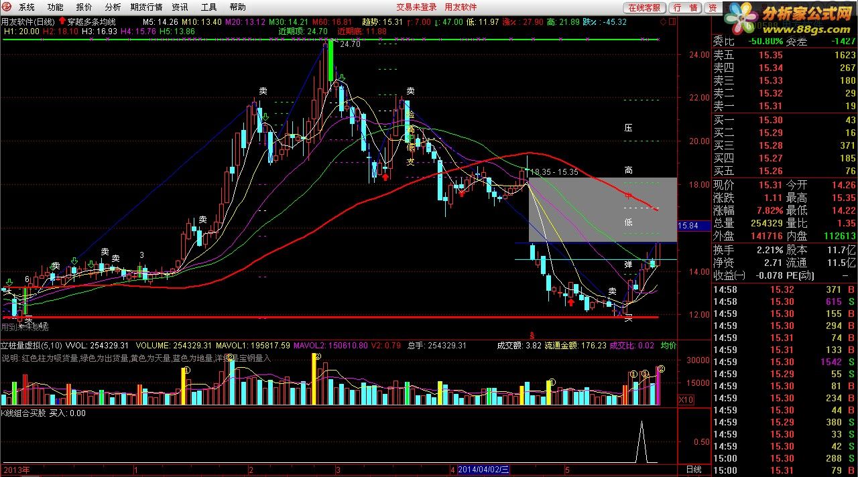Select the 卖一 15.31 order row
The width and height of the screenshot is (858, 477).
784,106
